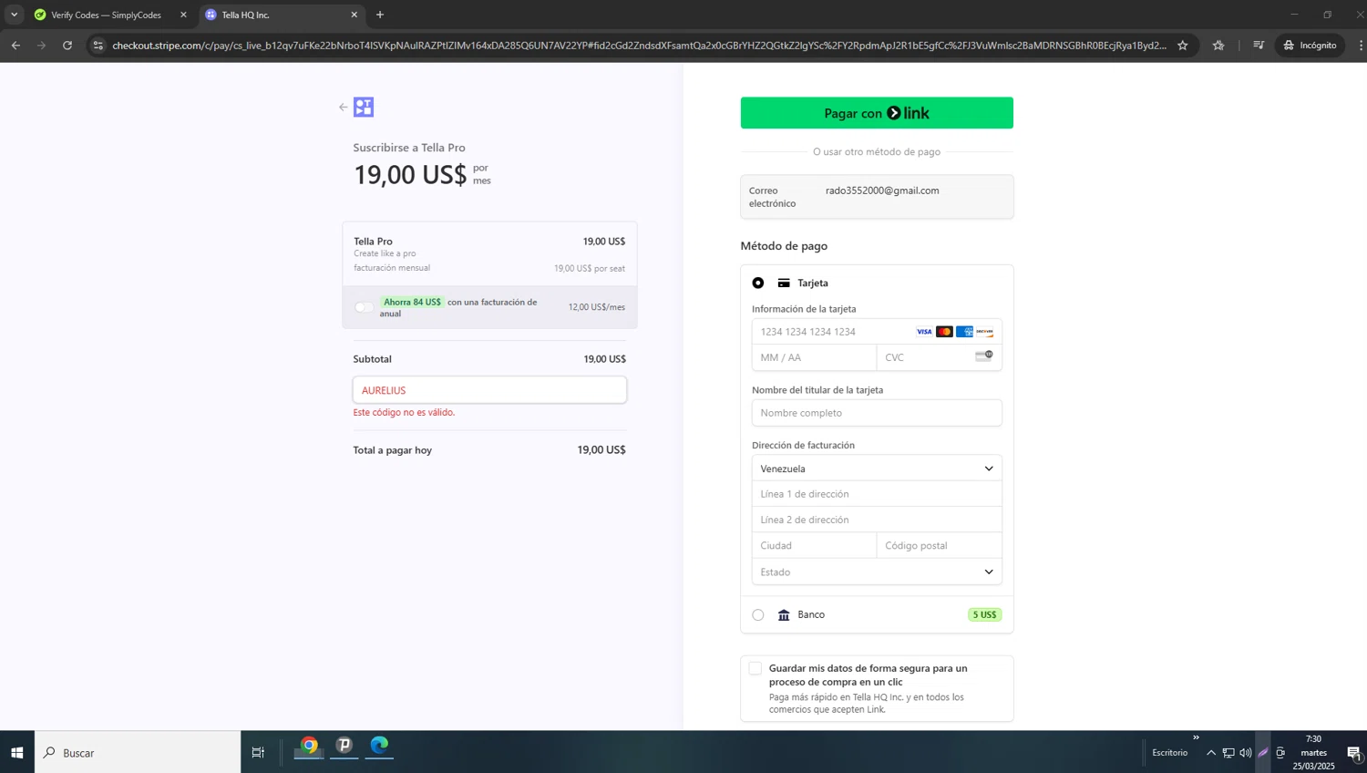Click the CVC input field
Viewport: 1367px width, 773px height.
[939, 357]
